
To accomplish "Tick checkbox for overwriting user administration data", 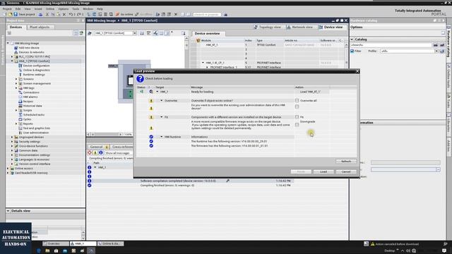I will [297, 107].
